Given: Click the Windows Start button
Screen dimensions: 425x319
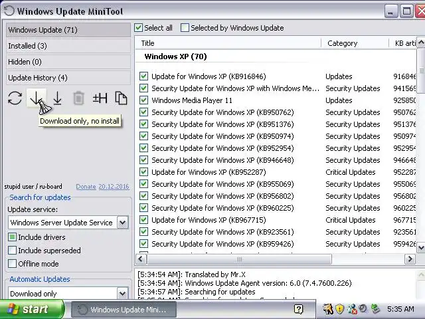Looking at the screenshot, I should point(32,309).
